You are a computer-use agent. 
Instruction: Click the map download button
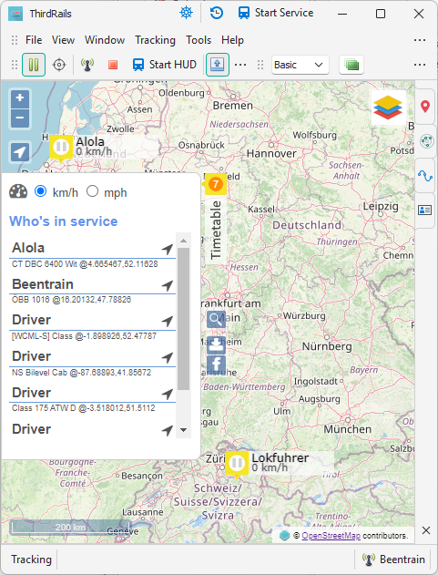tap(216, 344)
